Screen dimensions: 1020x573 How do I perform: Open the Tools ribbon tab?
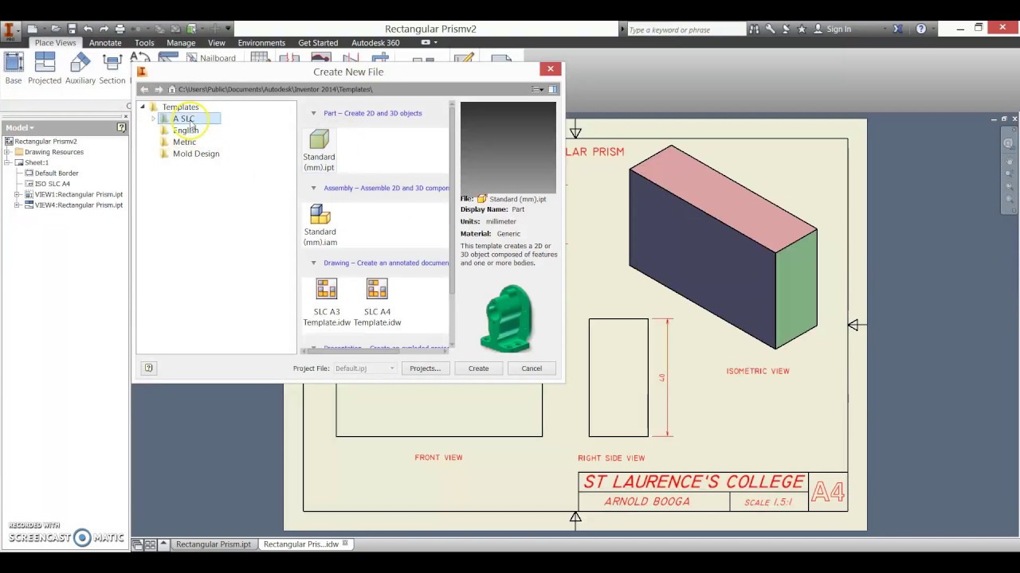144,43
